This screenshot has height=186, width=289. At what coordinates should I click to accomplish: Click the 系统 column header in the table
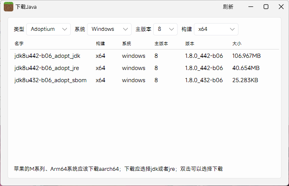(127, 44)
